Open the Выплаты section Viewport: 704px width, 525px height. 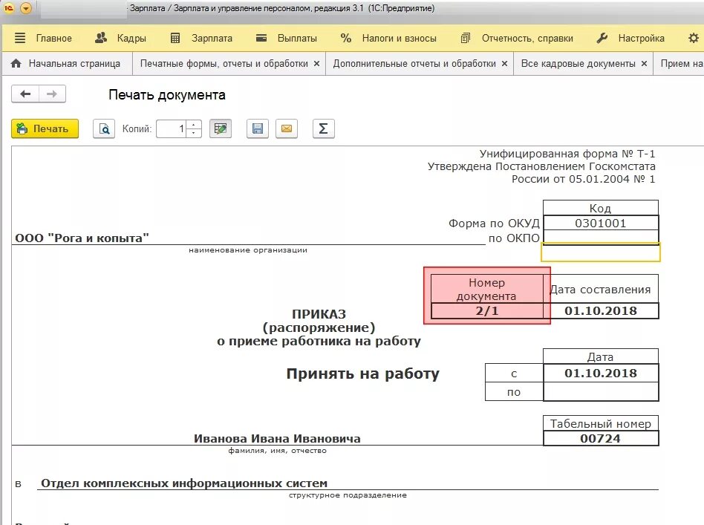[287, 38]
